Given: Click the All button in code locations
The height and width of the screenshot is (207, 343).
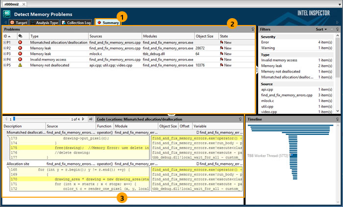Looking at the screenshot, I should point(91,119).
